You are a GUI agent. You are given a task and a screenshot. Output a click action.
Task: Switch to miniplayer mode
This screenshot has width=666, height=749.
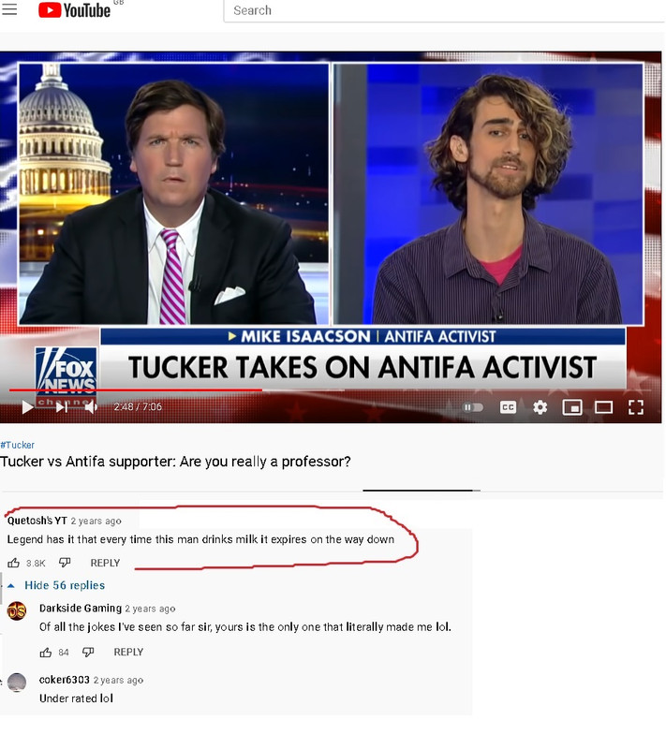(572, 407)
